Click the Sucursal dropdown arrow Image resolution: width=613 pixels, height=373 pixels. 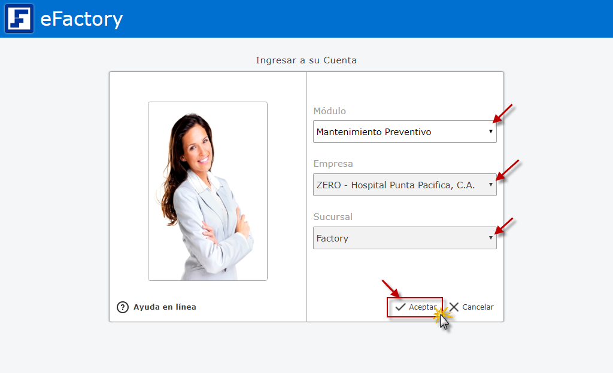click(491, 238)
